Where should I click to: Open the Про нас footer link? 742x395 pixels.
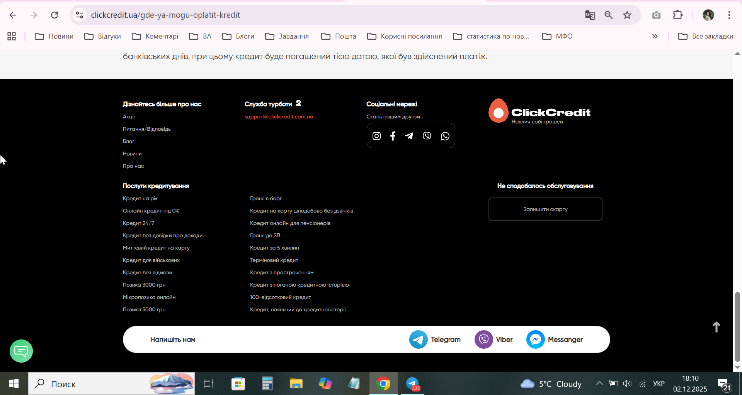133,166
